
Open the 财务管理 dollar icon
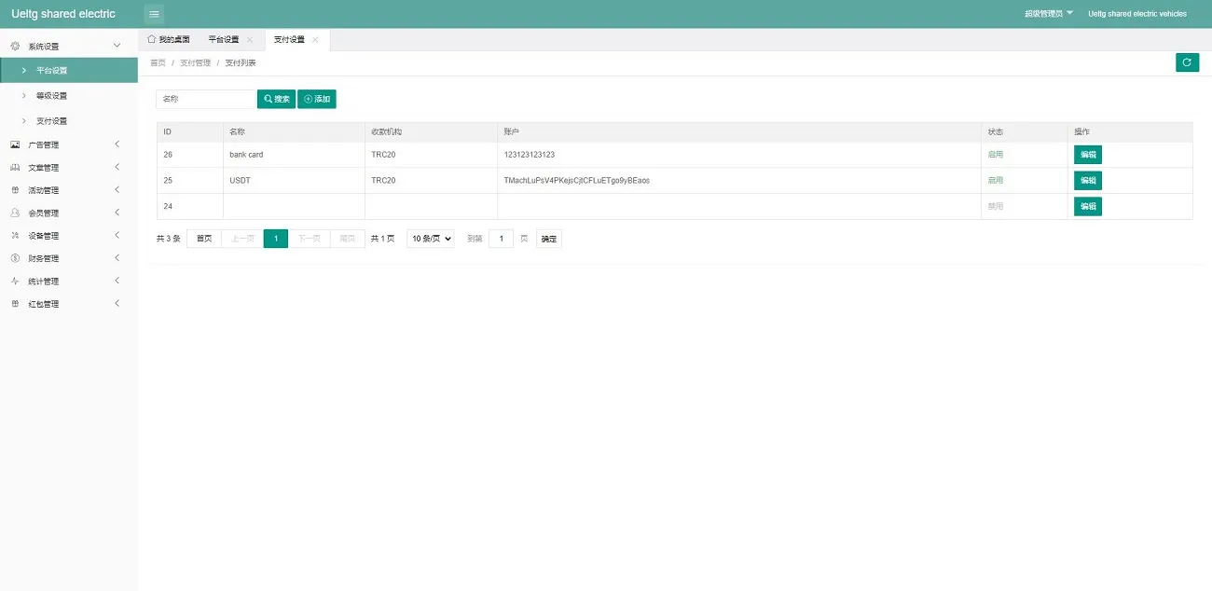(x=15, y=258)
